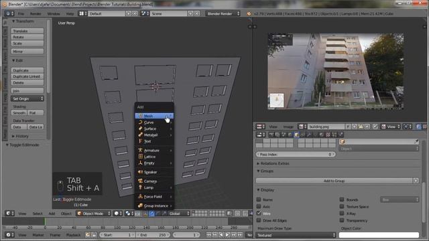Choose Mesh in the Add menu
The image size is (429, 241).
coord(154,116)
